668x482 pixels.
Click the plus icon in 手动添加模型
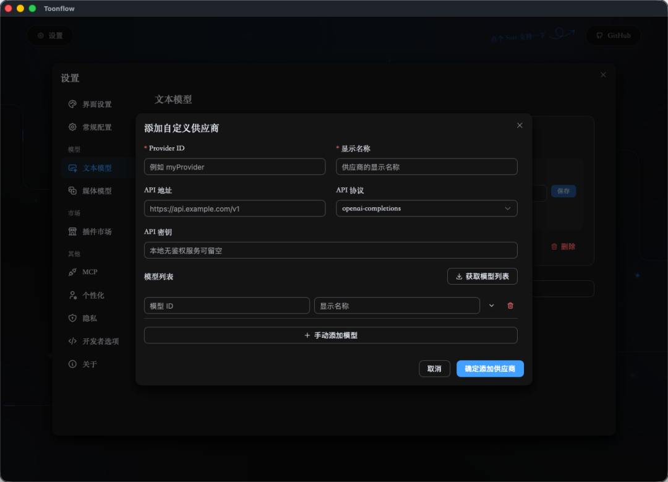coord(307,335)
